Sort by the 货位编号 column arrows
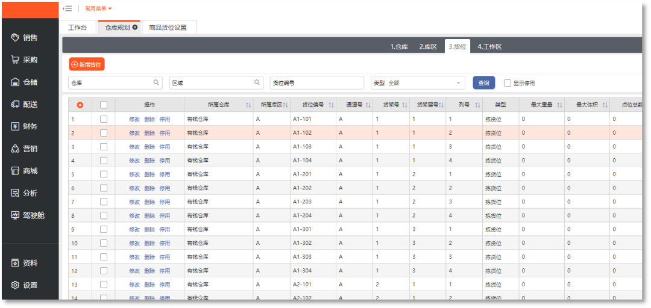This screenshot has width=651, height=308. 331,105
